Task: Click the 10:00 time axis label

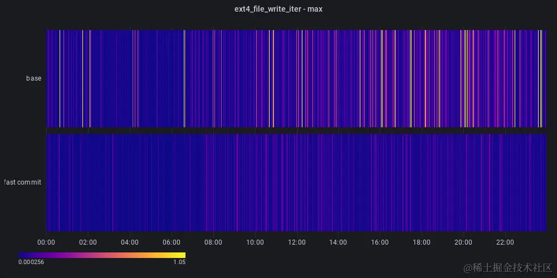Action: [x=255, y=242]
